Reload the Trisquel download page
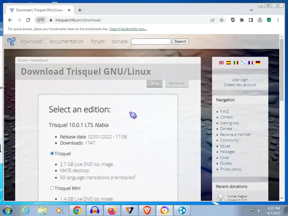 click(x=28, y=20)
